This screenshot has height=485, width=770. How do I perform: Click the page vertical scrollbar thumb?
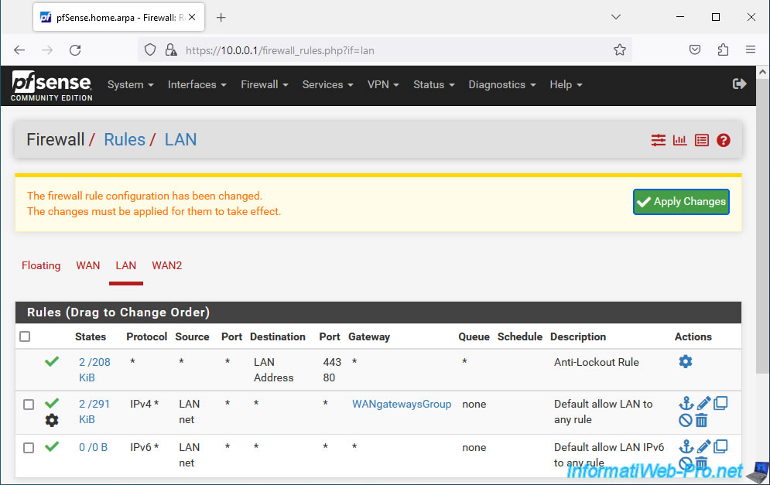tap(762, 226)
